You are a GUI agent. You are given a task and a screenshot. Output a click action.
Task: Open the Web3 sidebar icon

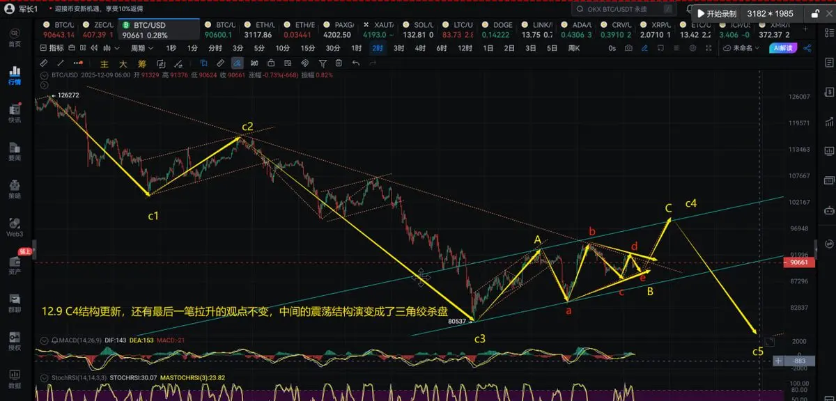tap(15, 226)
